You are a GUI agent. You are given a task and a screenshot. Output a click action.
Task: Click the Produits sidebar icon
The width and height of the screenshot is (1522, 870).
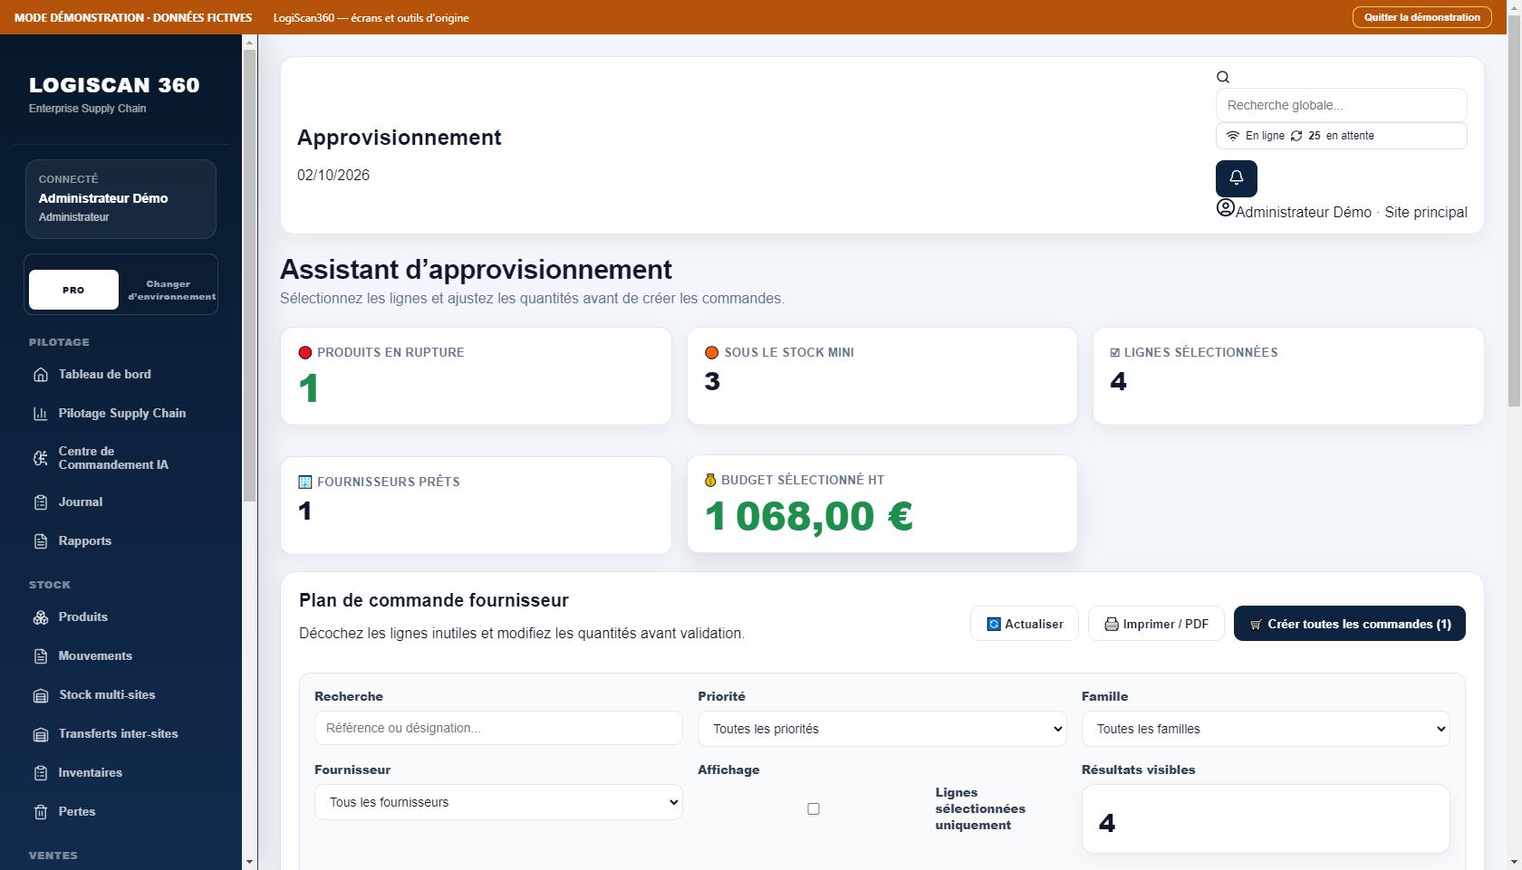(x=41, y=617)
